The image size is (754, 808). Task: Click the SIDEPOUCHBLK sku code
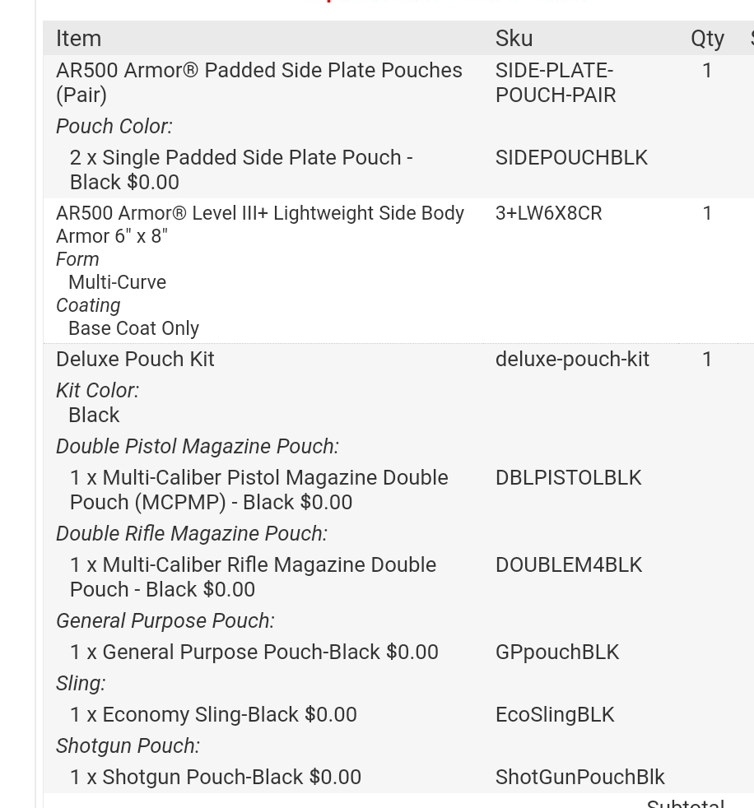pos(571,157)
